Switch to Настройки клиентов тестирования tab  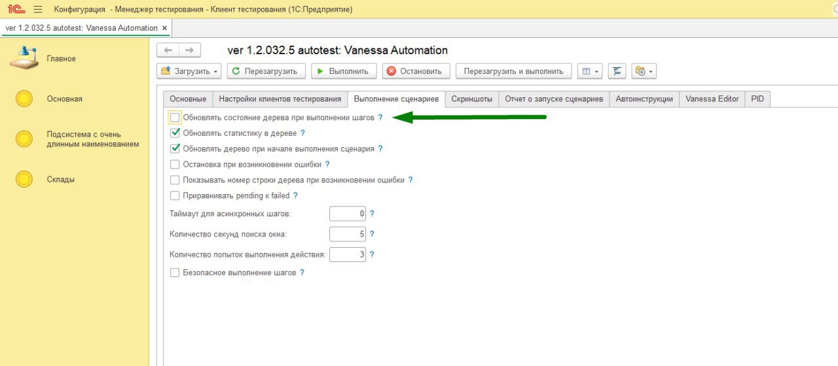280,99
